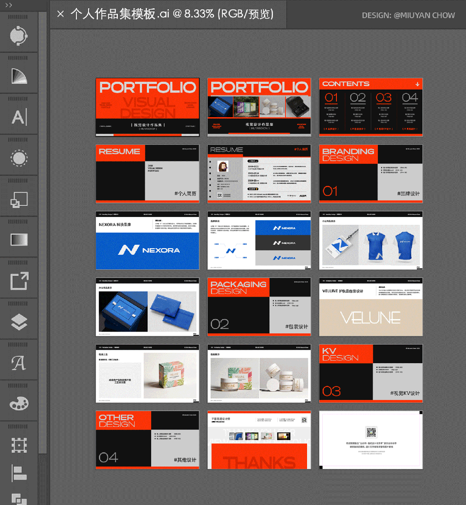
Task: Open the Pathfinder panel icon at dock bottom
Action: pyautogui.click(x=19, y=499)
